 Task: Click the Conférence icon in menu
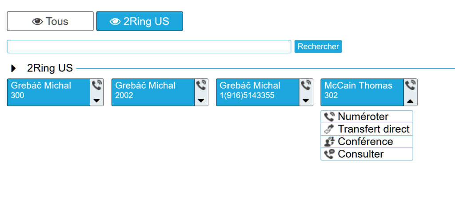(329, 142)
